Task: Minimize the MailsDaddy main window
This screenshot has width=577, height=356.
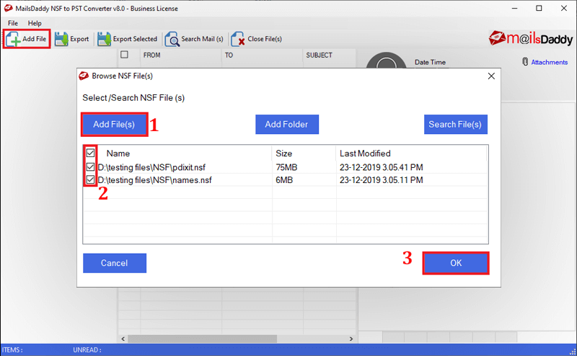Action: click(x=514, y=8)
